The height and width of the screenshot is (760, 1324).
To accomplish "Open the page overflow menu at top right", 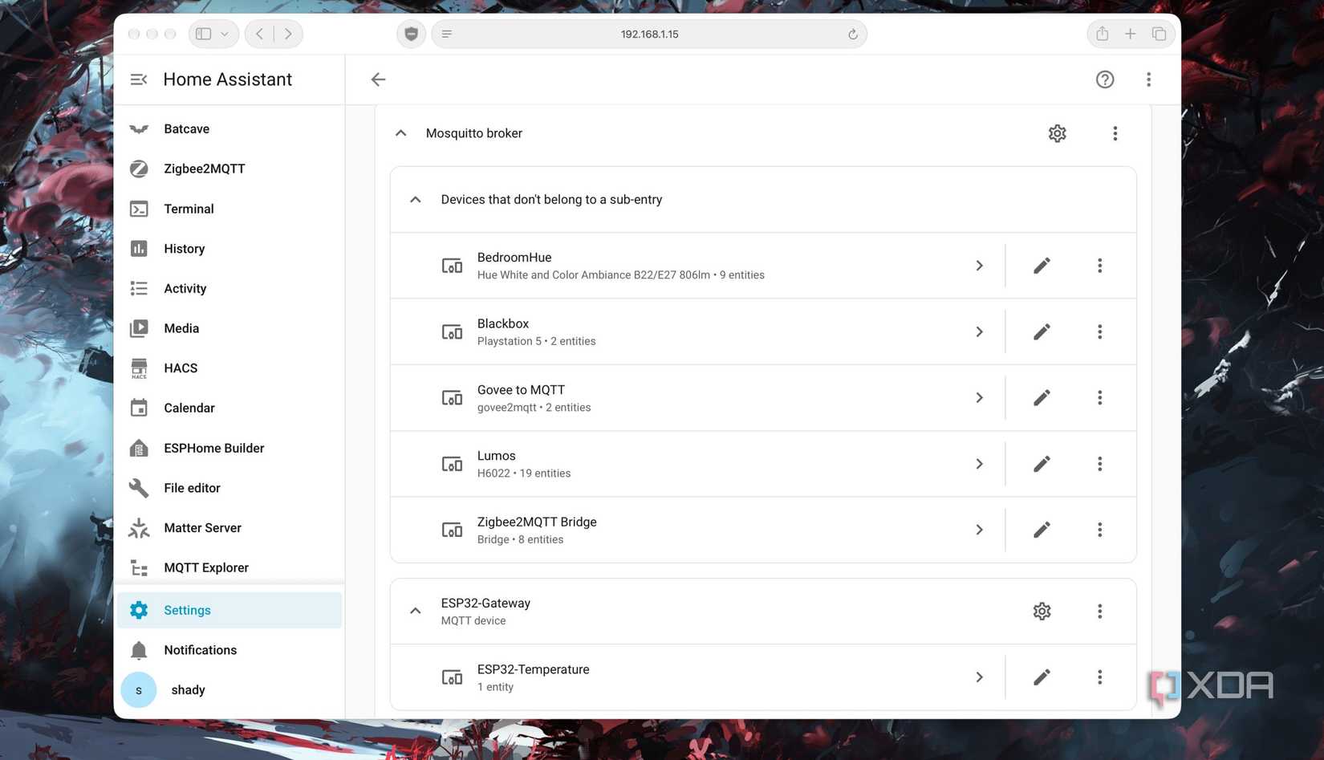I will (1148, 79).
